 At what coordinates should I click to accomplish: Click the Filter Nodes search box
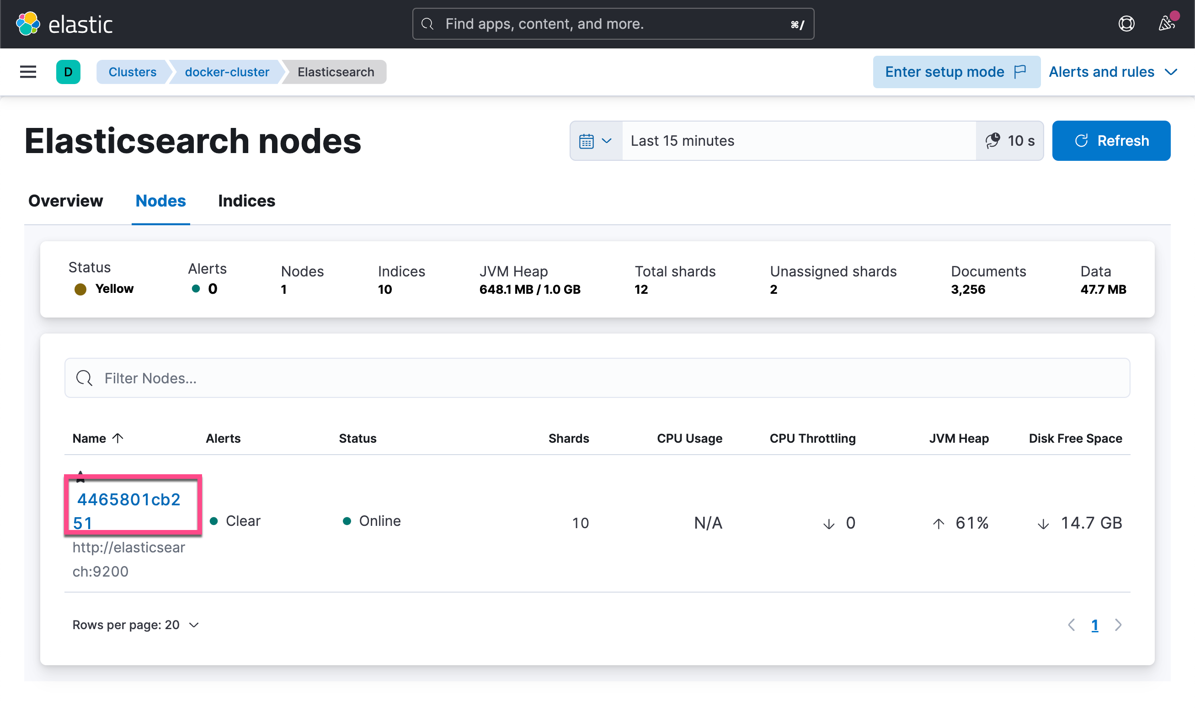597,378
